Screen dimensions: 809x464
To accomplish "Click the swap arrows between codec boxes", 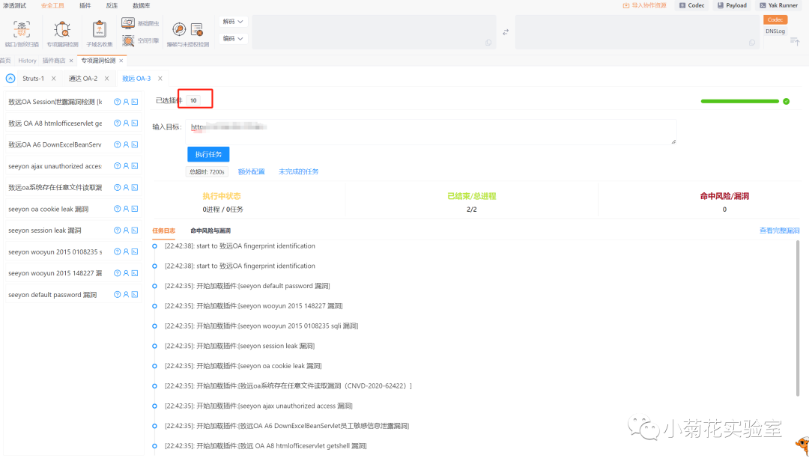I will [x=506, y=32].
